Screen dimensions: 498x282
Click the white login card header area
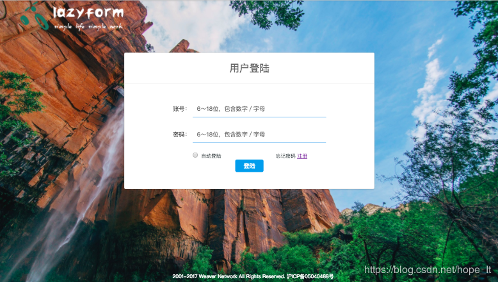pos(249,68)
